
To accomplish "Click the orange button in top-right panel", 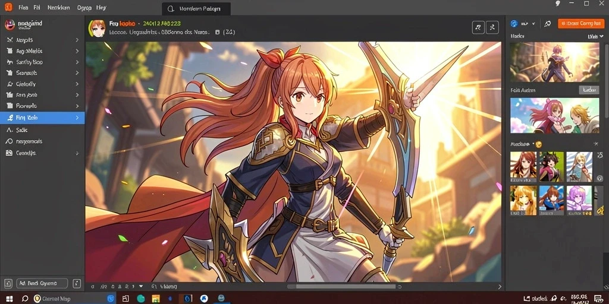I will (x=581, y=24).
